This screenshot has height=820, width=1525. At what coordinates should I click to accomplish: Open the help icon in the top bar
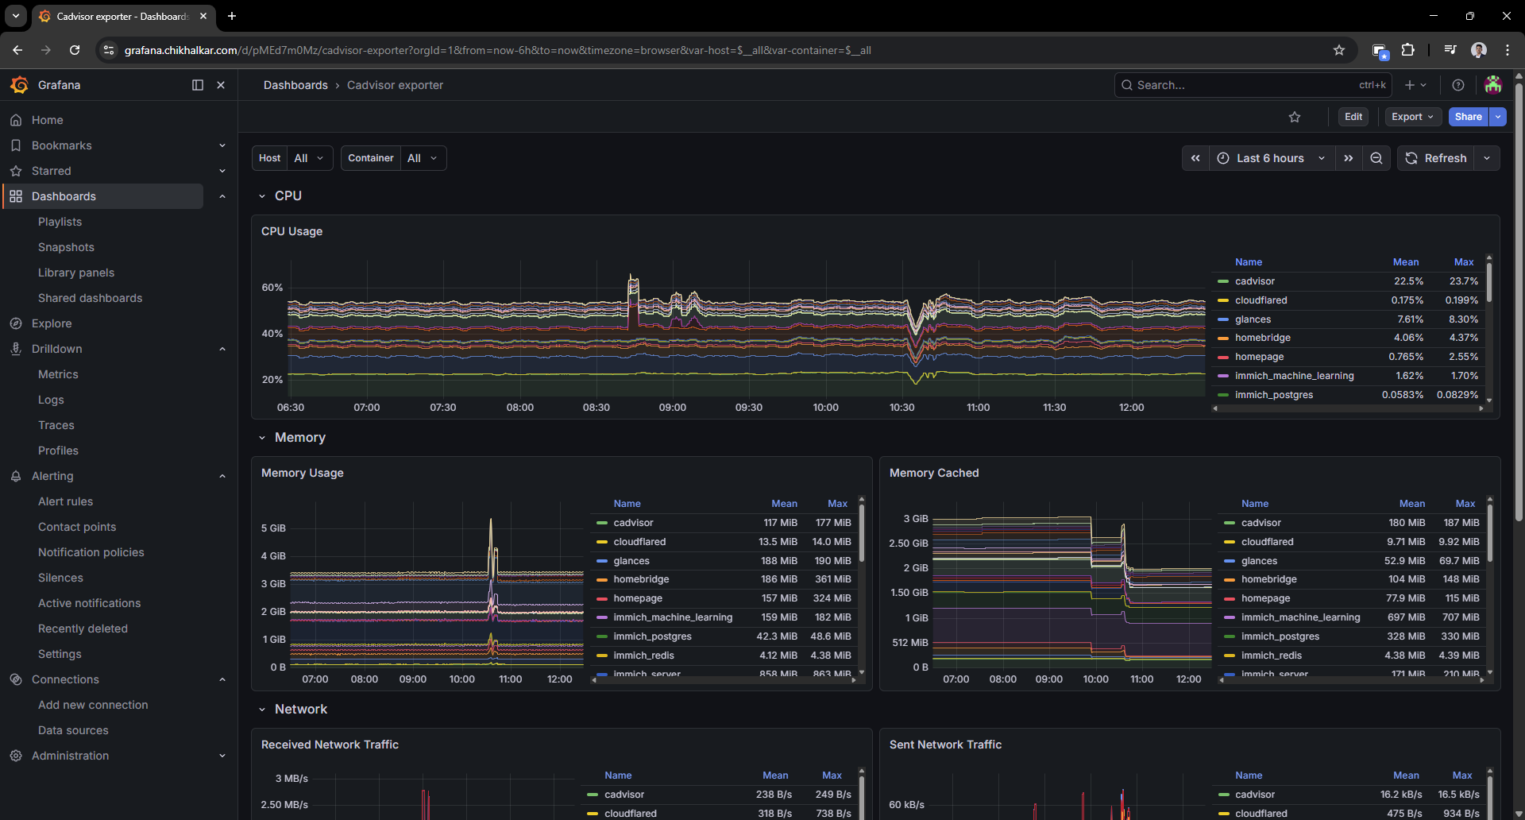[x=1458, y=85]
